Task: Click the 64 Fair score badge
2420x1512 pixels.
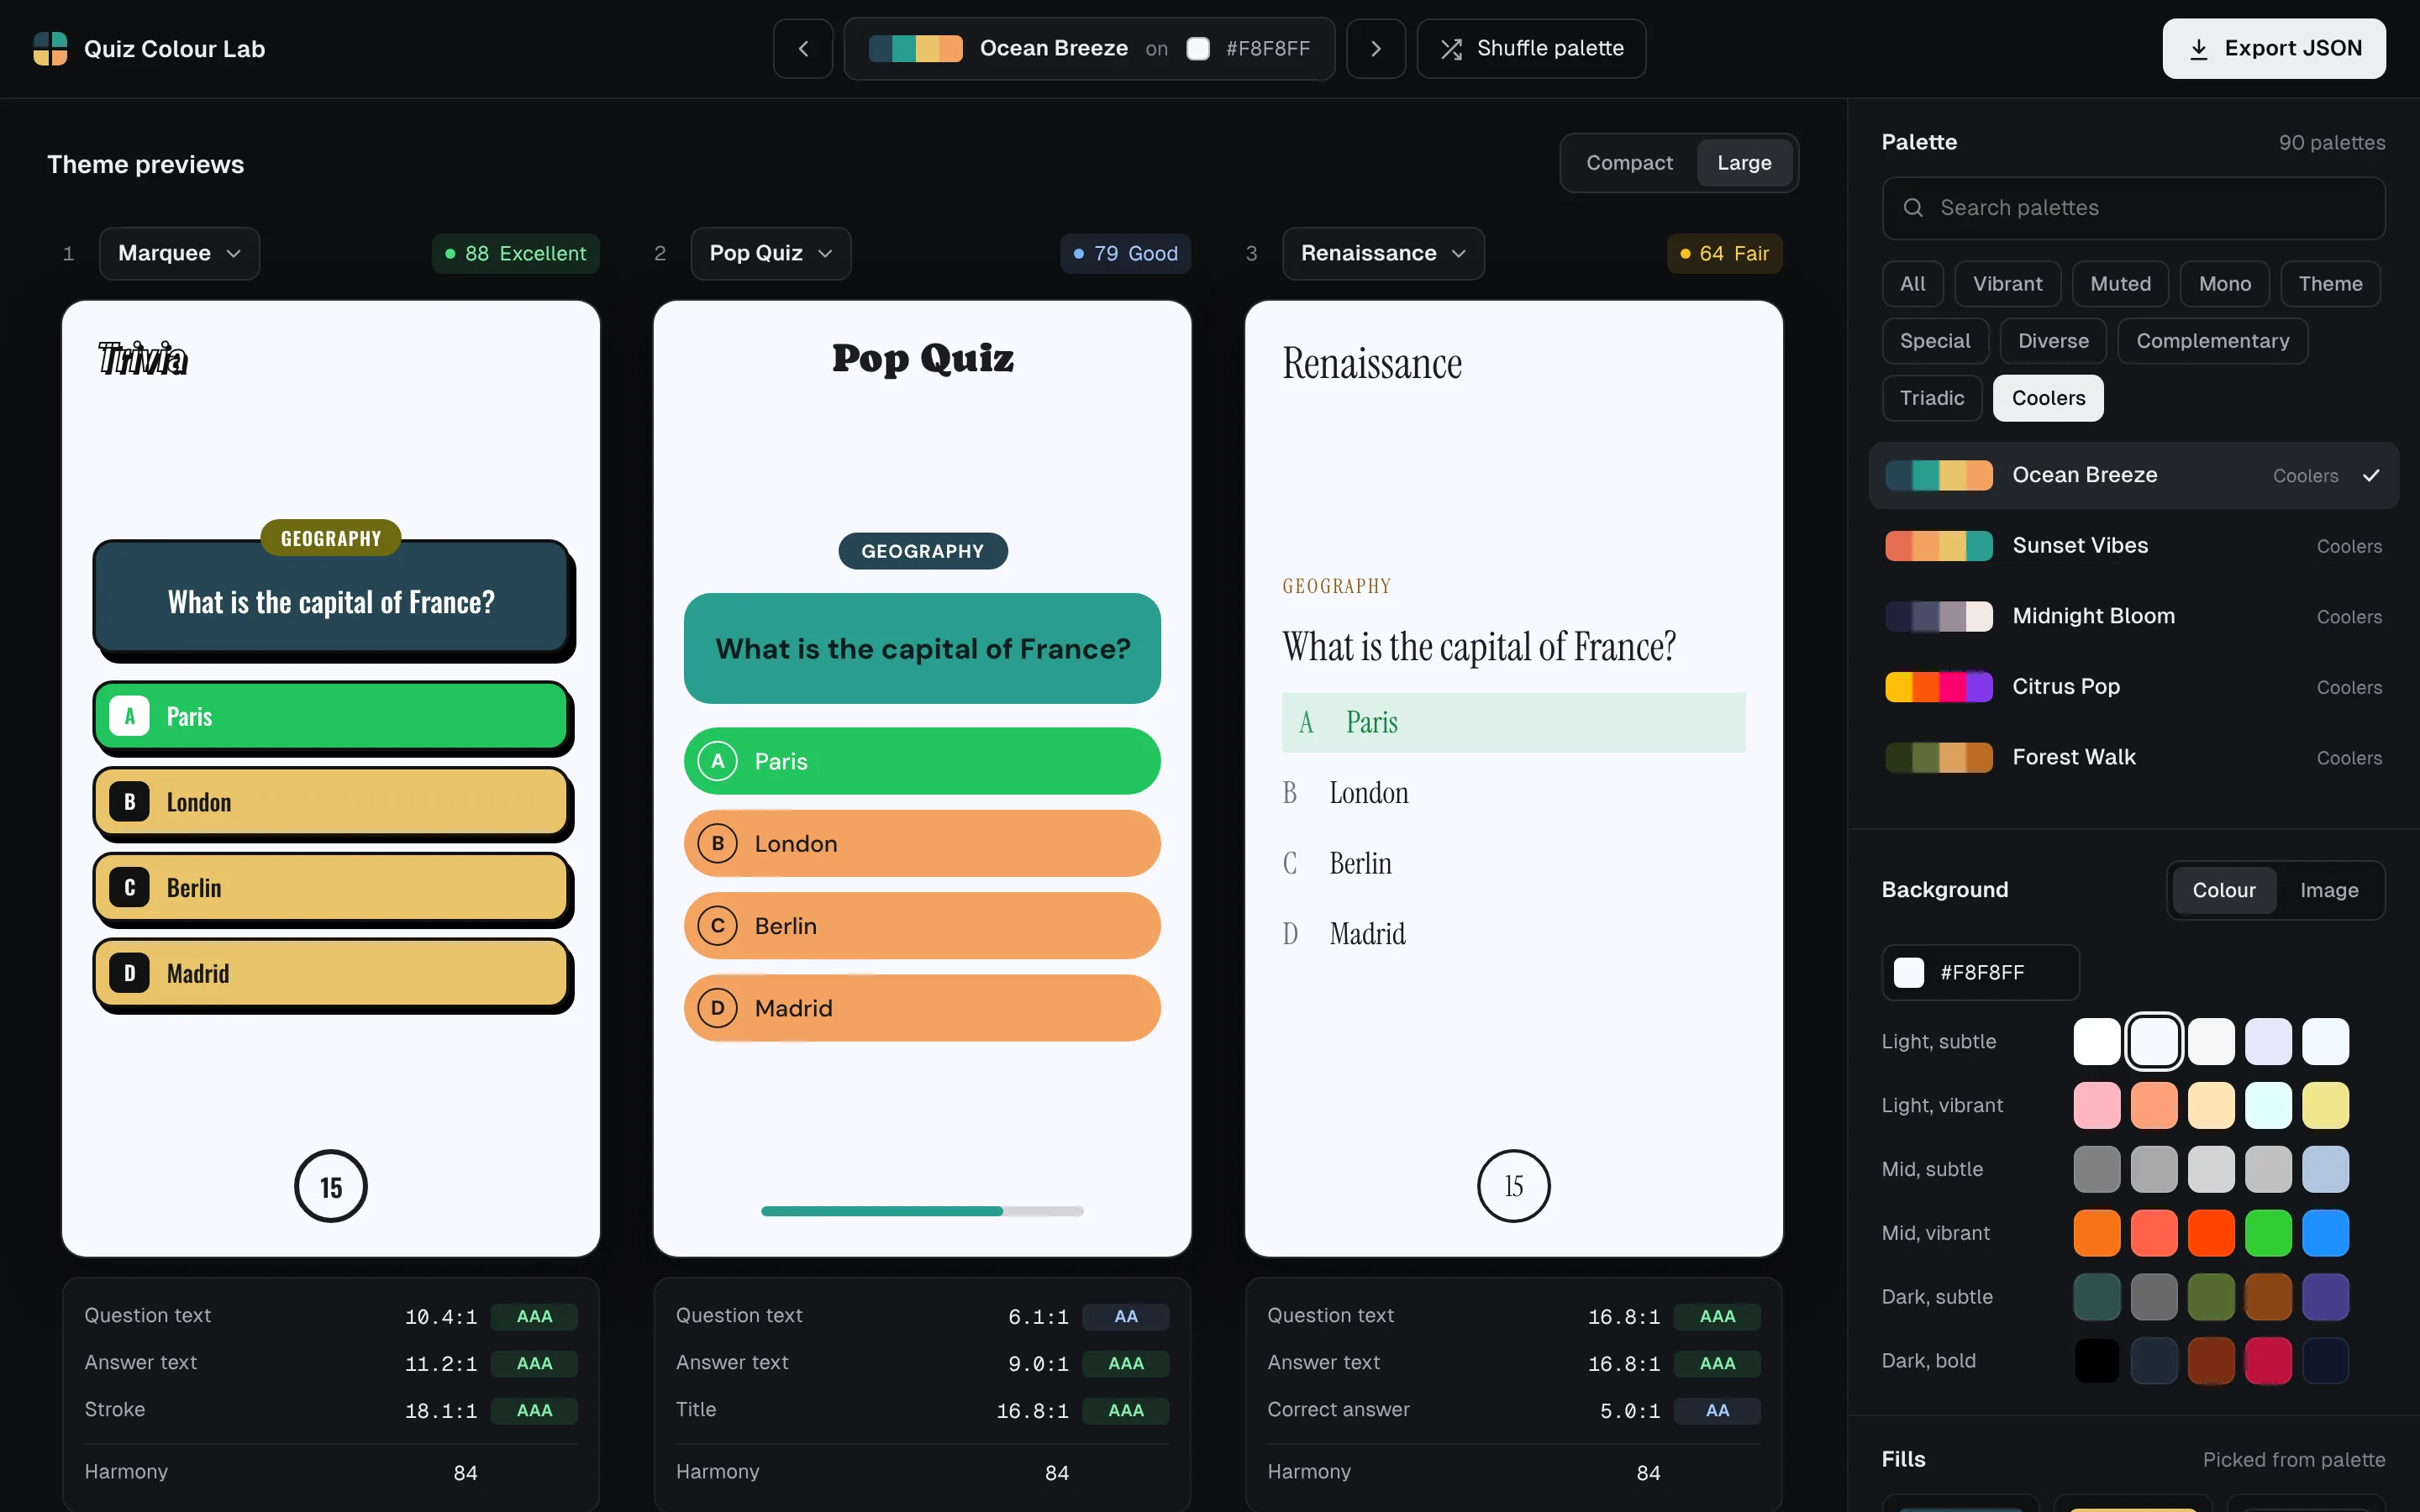Action: pyautogui.click(x=1724, y=254)
